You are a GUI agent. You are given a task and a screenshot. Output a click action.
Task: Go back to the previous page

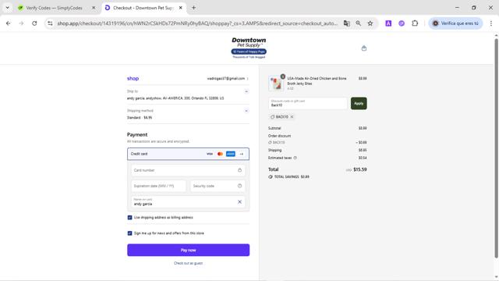[x=9, y=23]
